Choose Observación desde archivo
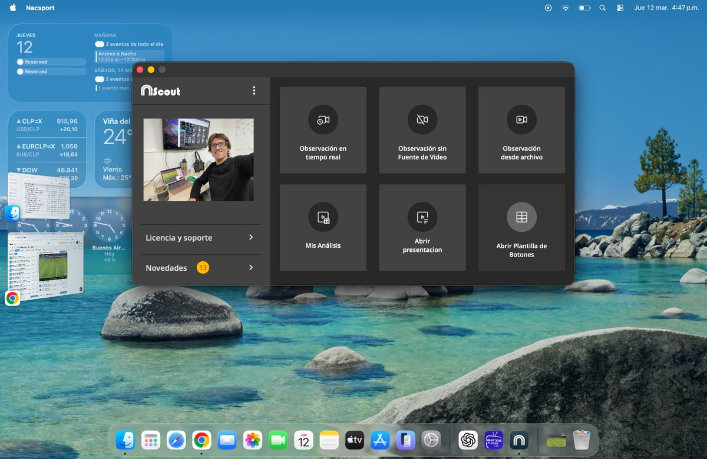Screen dimensions: 707x459 click(x=521, y=130)
